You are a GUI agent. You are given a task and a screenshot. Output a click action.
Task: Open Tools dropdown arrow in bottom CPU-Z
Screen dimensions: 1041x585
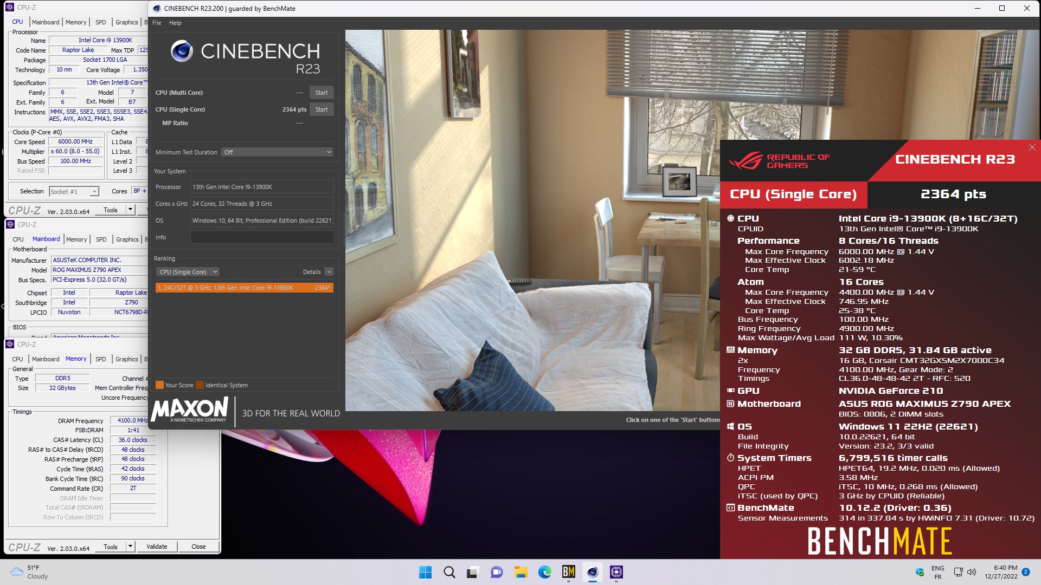pyautogui.click(x=130, y=547)
